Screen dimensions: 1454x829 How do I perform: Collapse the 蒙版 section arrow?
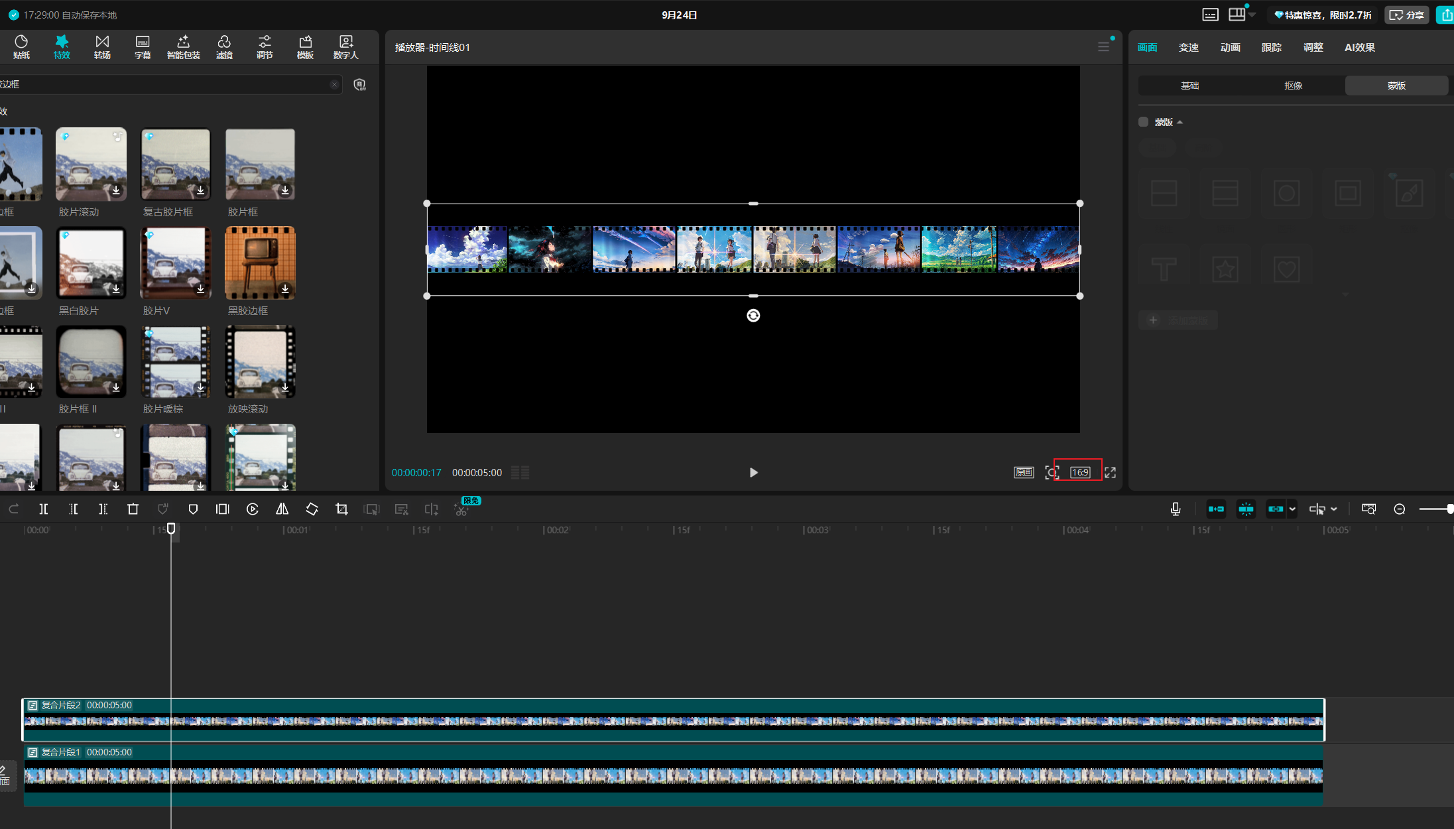[x=1180, y=123]
